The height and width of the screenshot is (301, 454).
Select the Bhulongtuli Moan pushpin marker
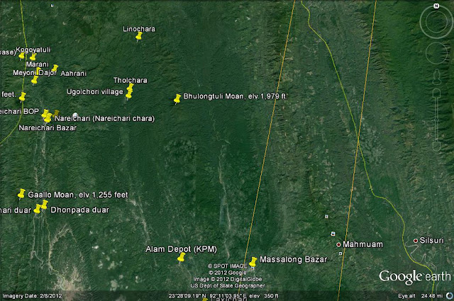click(x=177, y=99)
